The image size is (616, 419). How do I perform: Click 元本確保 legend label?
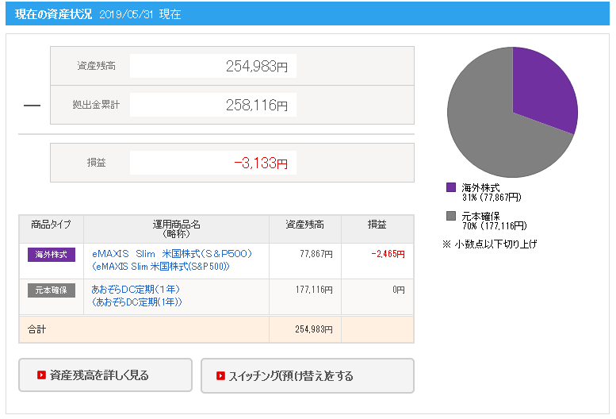click(x=481, y=216)
